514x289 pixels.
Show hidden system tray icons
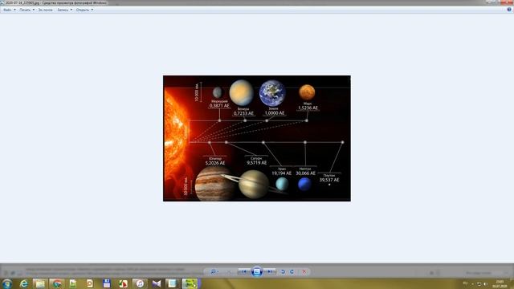tap(473, 283)
